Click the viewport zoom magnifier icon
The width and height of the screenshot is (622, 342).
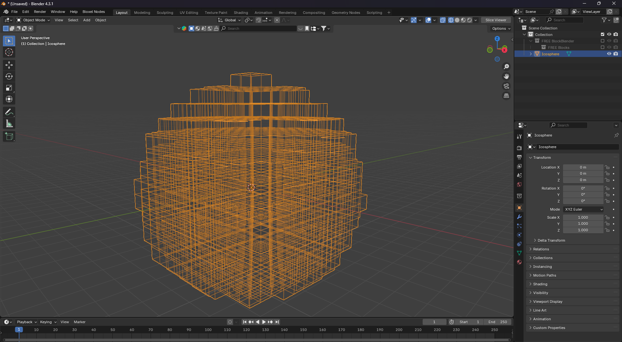tap(506, 67)
